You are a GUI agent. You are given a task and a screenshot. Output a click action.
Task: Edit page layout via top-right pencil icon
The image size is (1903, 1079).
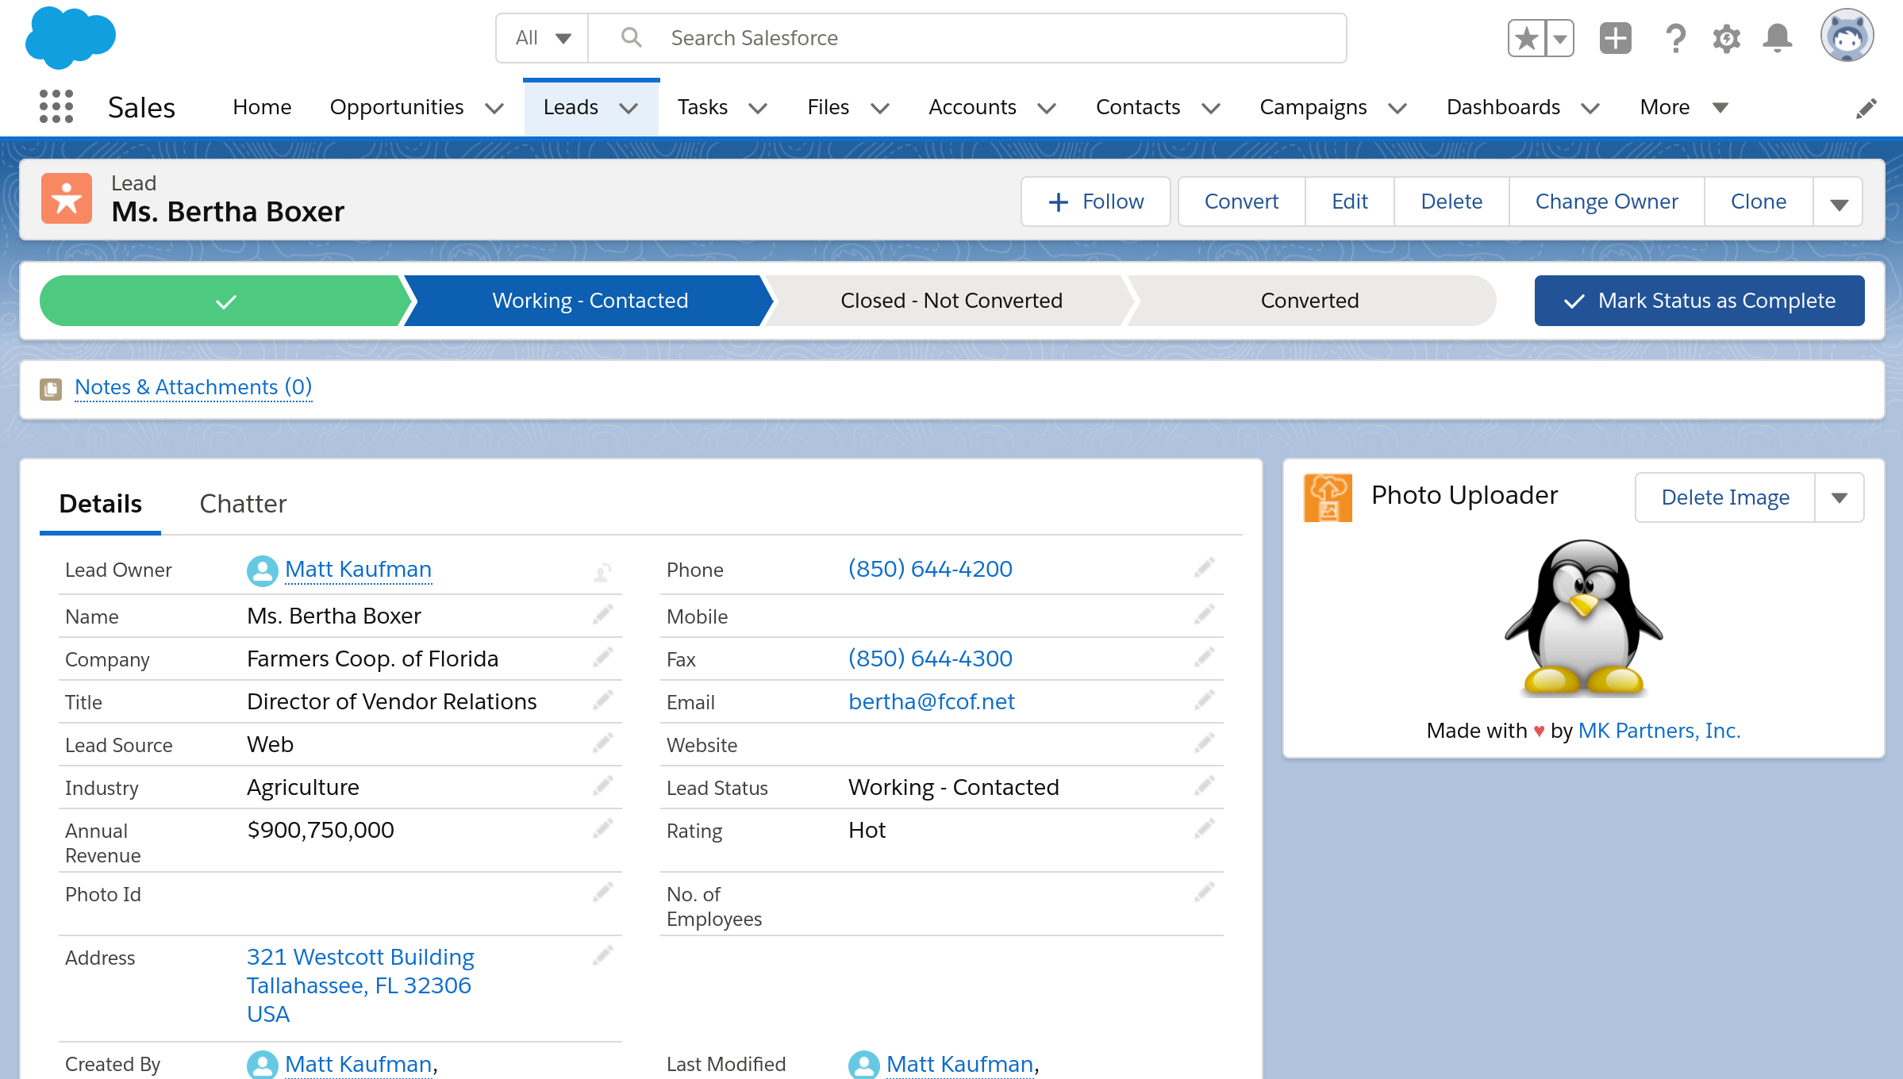[1866, 107]
